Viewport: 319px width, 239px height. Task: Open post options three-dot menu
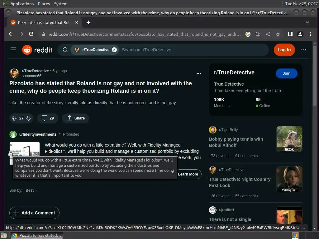coord(199,73)
